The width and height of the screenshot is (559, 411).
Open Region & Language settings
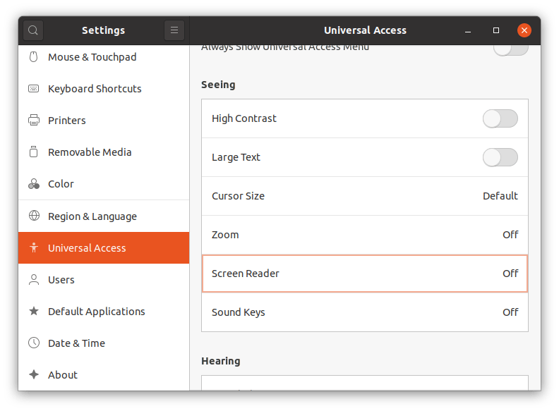coord(104,216)
